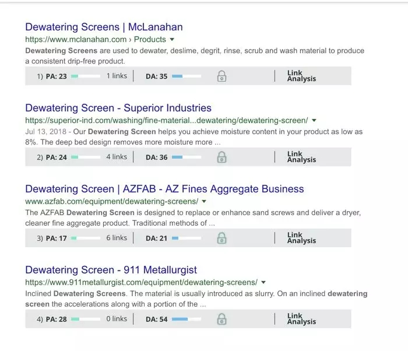Click the PA: 23 score bar for McLanahan
The width and height of the screenshot is (408, 351).
pos(85,76)
